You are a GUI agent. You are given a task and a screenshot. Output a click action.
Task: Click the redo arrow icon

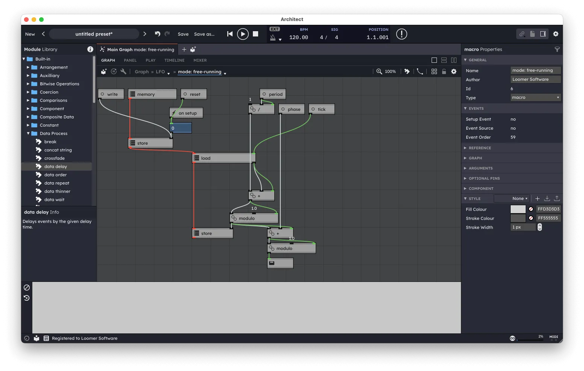pyautogui.click(x=167, y=34)
